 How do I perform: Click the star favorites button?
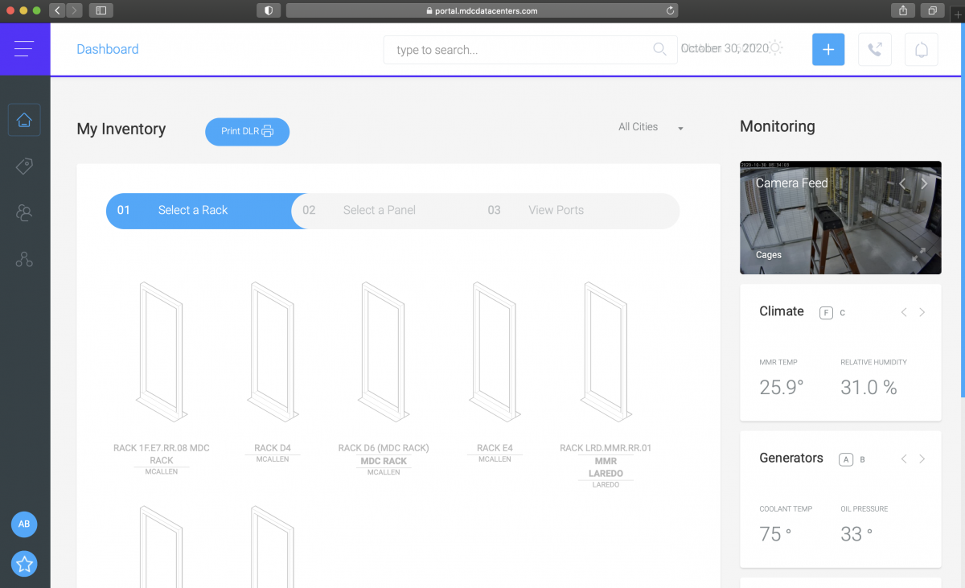pos(24,565)
